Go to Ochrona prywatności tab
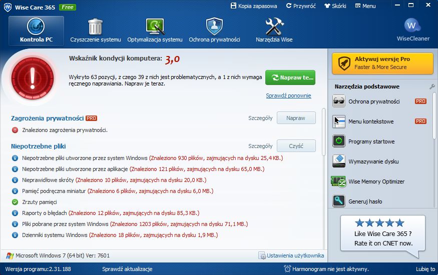The height and width of the screenshot is (275, 438). [x=214, y=30]
